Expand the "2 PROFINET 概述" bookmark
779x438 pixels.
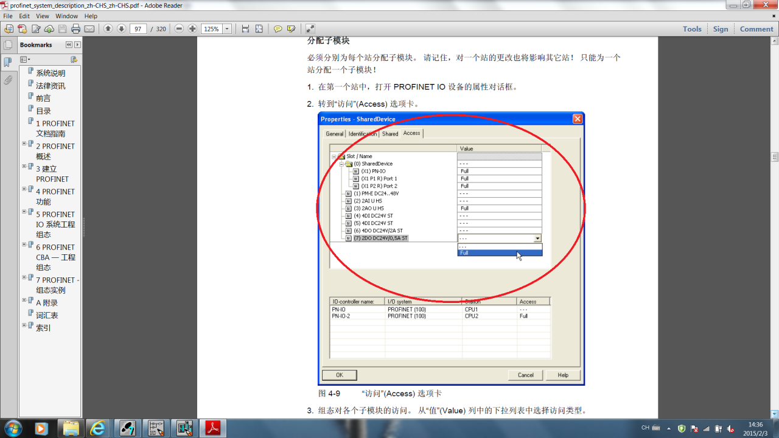click(x=24, y=144)
